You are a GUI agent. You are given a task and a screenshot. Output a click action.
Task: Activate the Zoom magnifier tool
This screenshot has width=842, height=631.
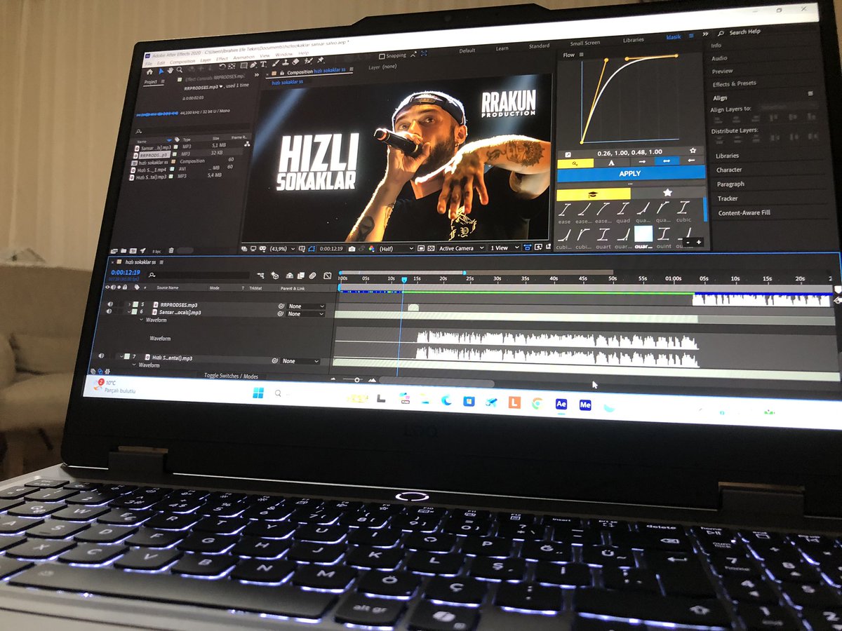point(179,70)
